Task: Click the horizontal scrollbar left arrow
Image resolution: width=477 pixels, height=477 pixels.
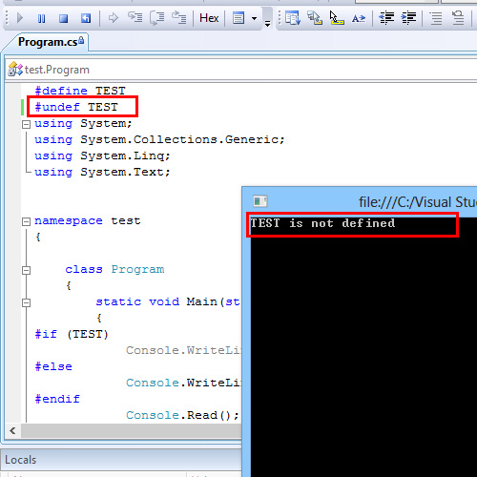Action: coord(12,431)
